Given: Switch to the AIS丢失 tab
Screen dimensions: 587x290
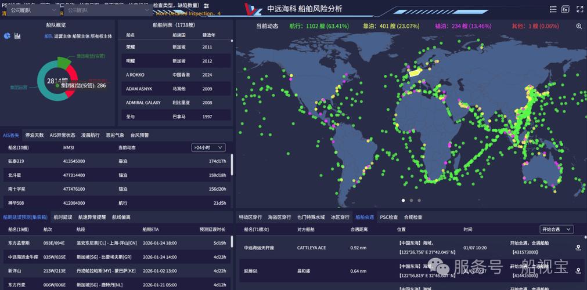Looking at the screenshot, I should click(x=11, y=135).
